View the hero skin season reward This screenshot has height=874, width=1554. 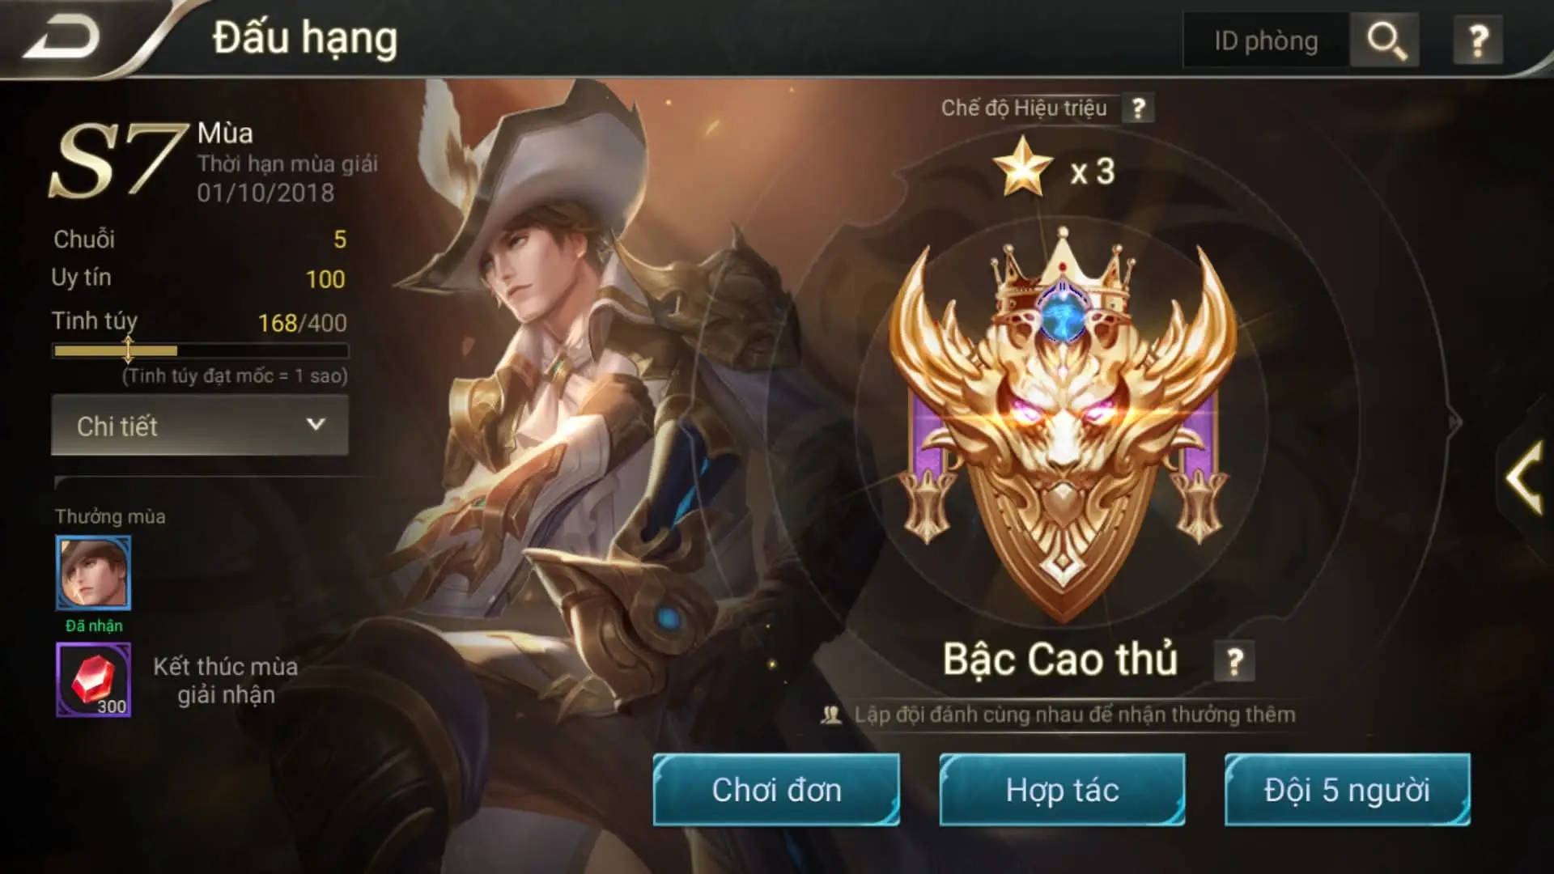tap(93, 573)
